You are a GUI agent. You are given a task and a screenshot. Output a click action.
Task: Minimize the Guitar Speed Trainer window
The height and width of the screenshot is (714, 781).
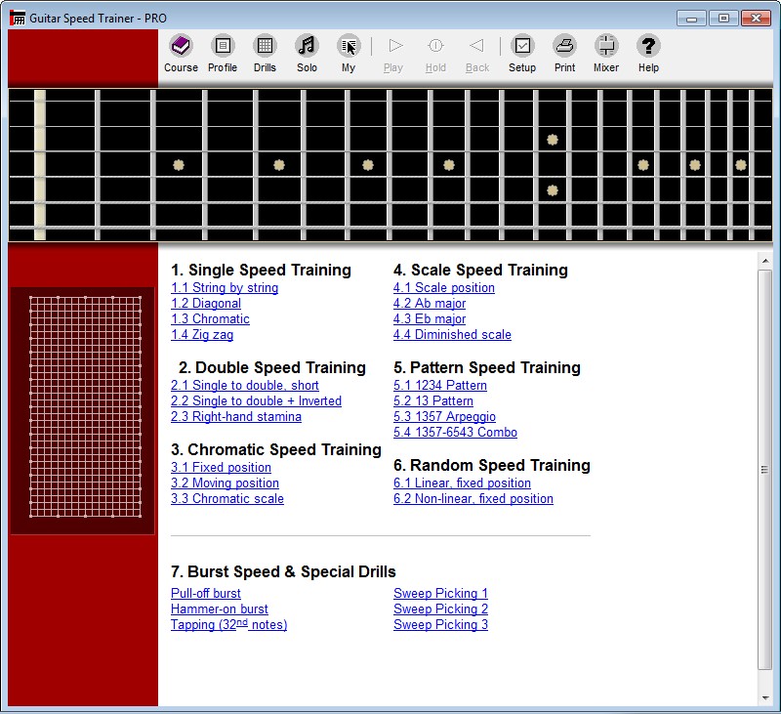[691, 19]
